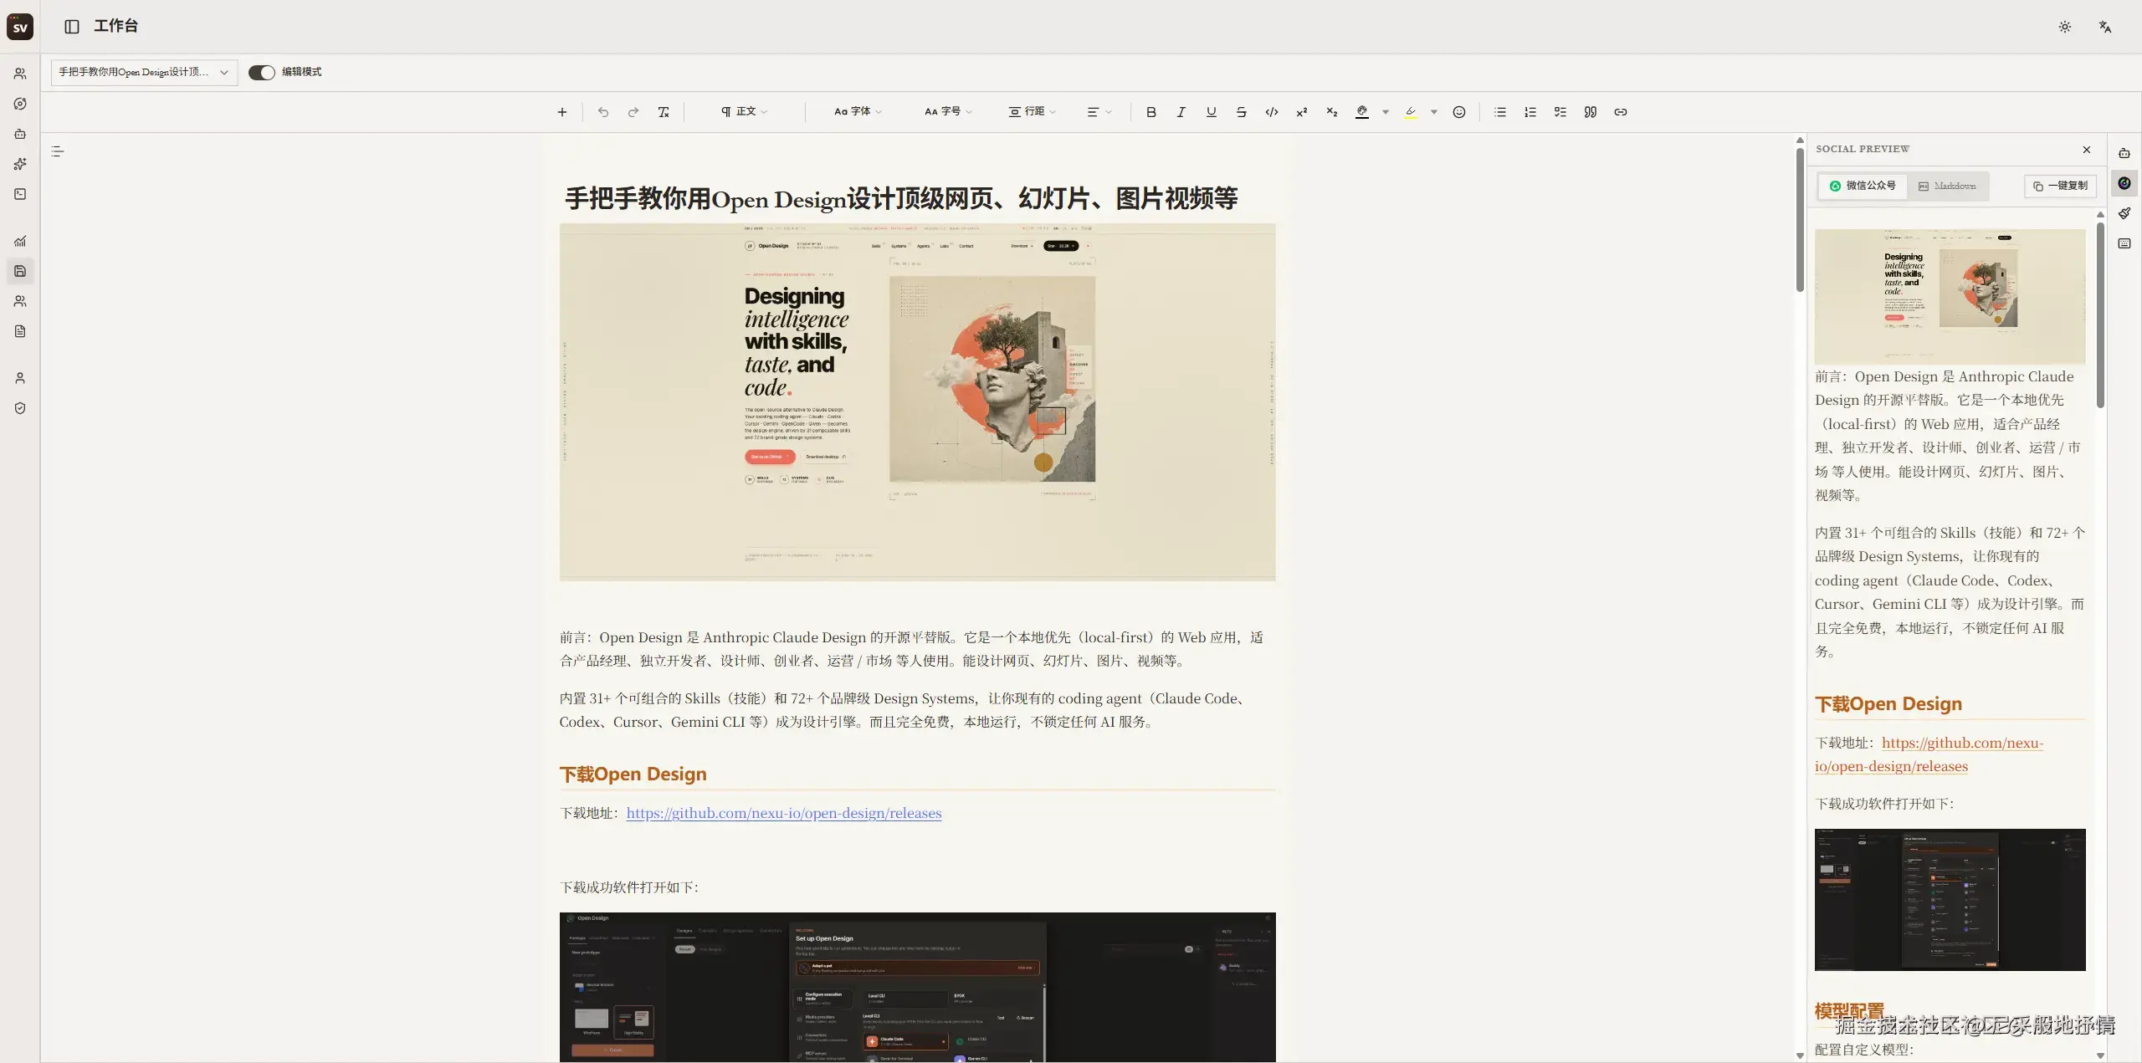Open the colorful social preview icon in right rail

(x=2124, y=183)
